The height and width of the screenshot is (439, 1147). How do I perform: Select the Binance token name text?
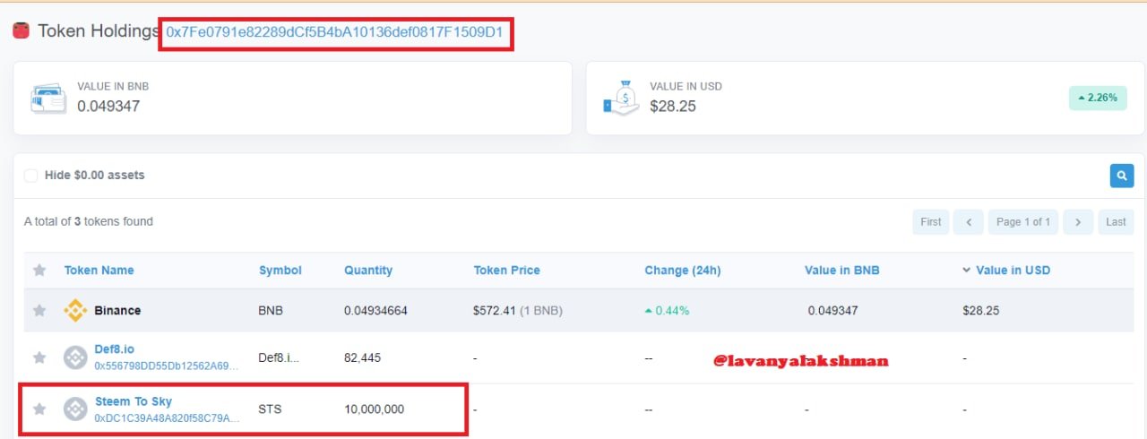coord(117,311)
